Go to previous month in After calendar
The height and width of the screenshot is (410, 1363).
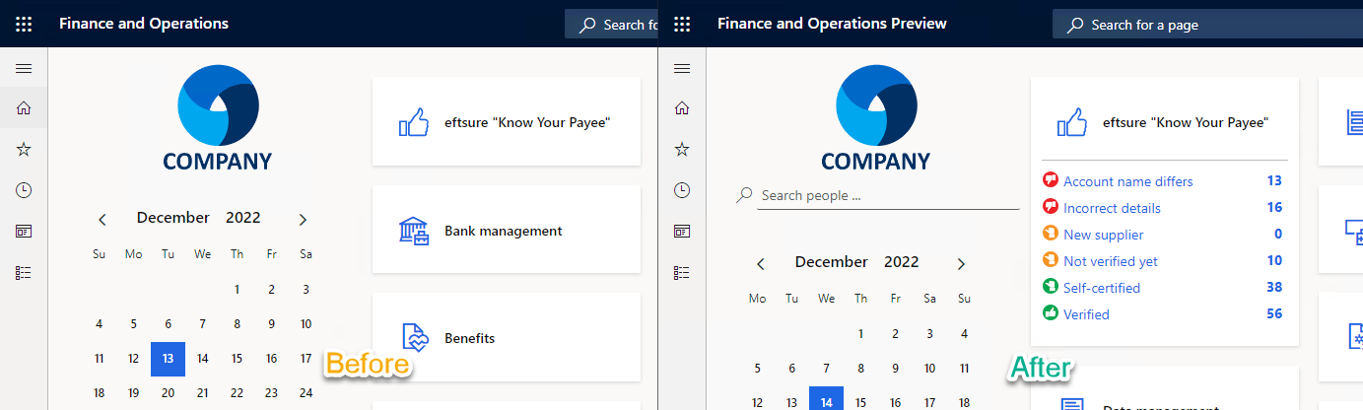pos(760,263)
